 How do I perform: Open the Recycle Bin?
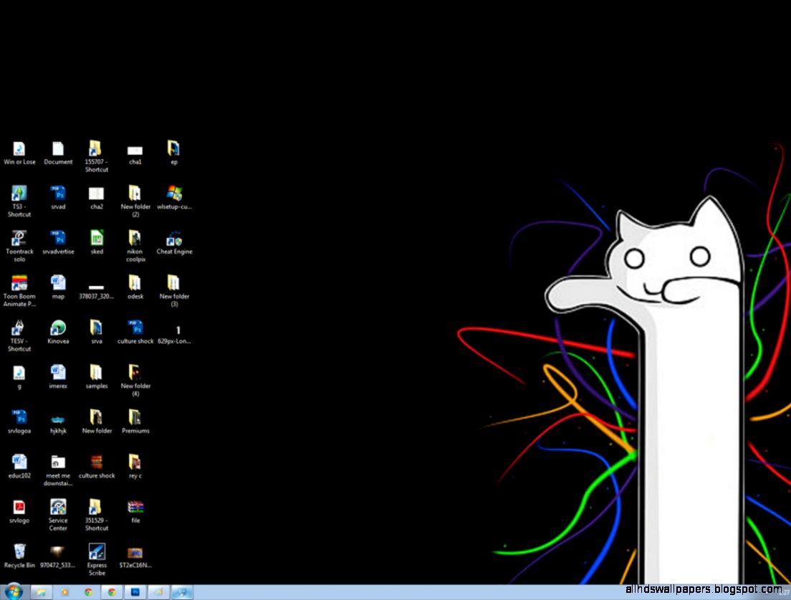click(x=19, y=552)
